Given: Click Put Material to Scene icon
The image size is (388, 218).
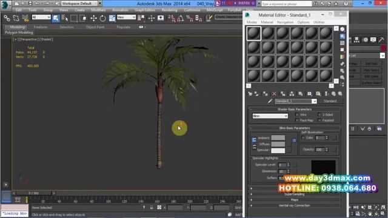Looking at the screenshot, I should point(256,94).
